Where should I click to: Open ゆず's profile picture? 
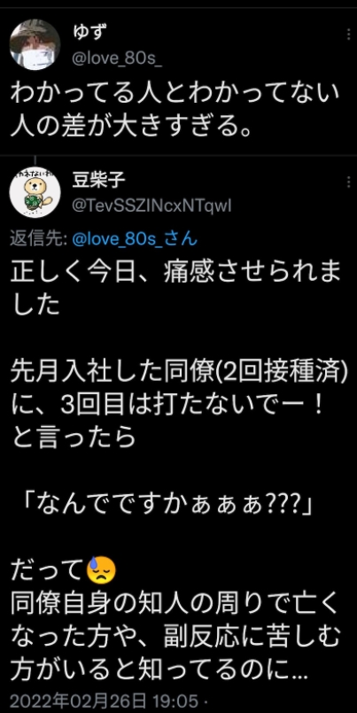[35, 44]
